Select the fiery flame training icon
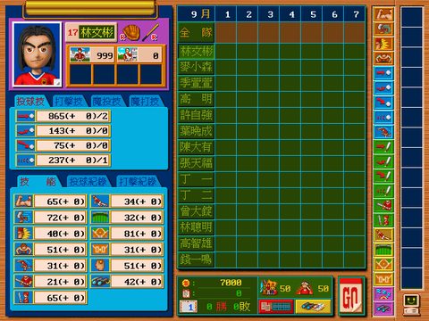 point(383,44)
